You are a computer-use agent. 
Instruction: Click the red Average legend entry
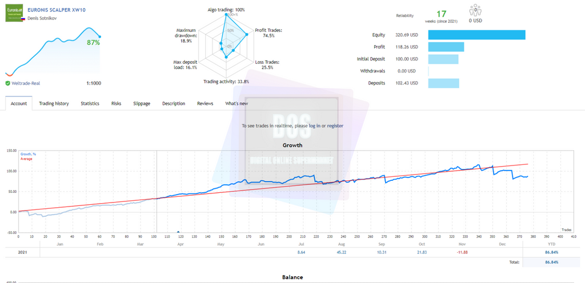coord(26,159)
